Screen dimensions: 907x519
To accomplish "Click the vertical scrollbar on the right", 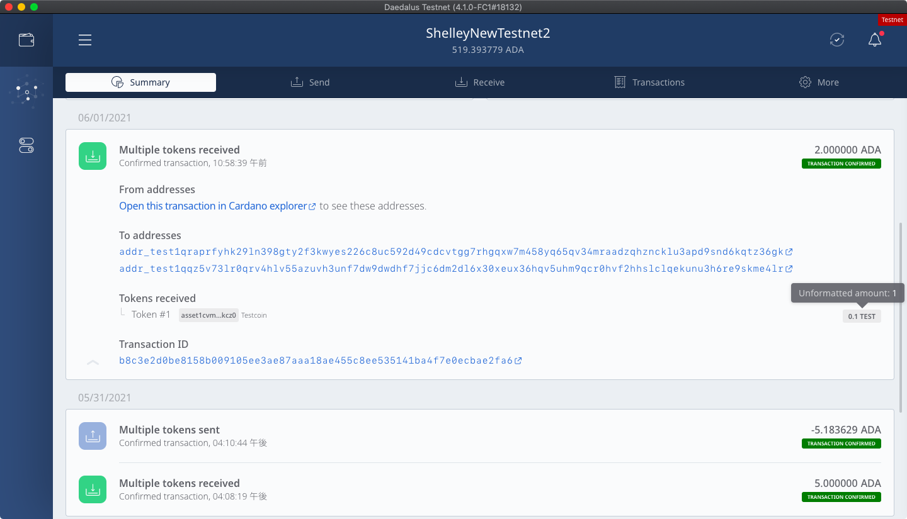I will [x=901, y=315].
